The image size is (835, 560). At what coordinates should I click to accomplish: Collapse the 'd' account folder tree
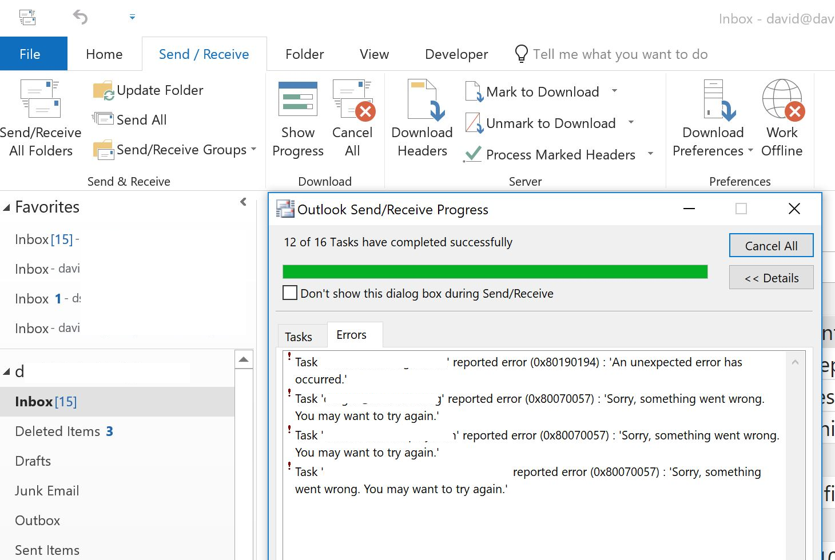click(7, 372)
